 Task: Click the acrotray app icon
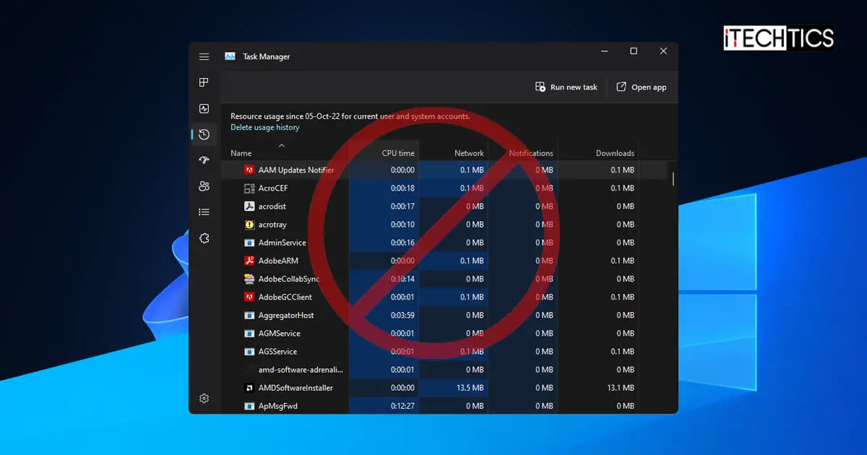tap(249, 225)
